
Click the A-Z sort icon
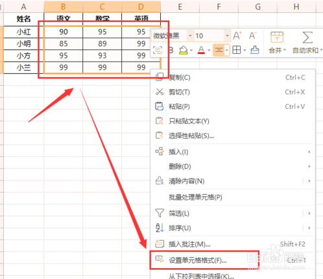[160, 228]
